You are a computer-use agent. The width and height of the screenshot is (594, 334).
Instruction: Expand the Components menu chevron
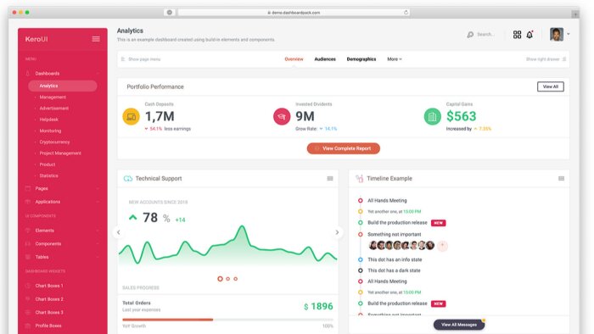pos(98,244)
